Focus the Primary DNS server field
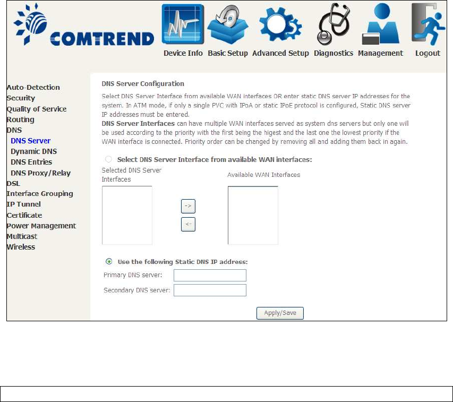The image size is (453, 402). click(x=210, y=275)
